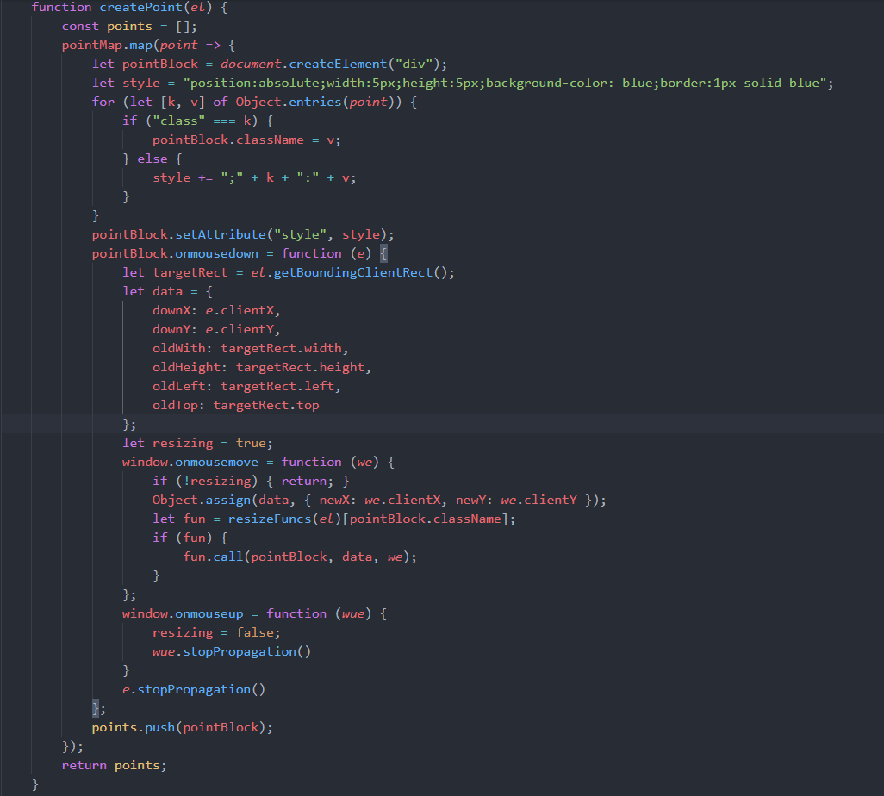The width and height of the screenshot is (884, 796).
Task: Click oldLeft: targetRect.left property
Action: tap(247, 386)
